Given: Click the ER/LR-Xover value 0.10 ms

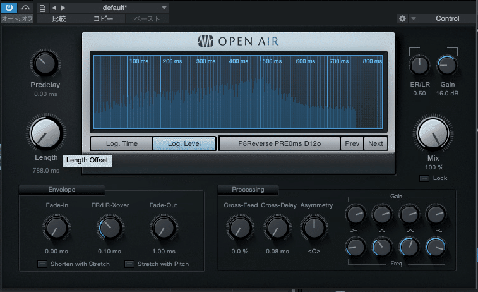Looking at the screenshot, I should [109, 252].
